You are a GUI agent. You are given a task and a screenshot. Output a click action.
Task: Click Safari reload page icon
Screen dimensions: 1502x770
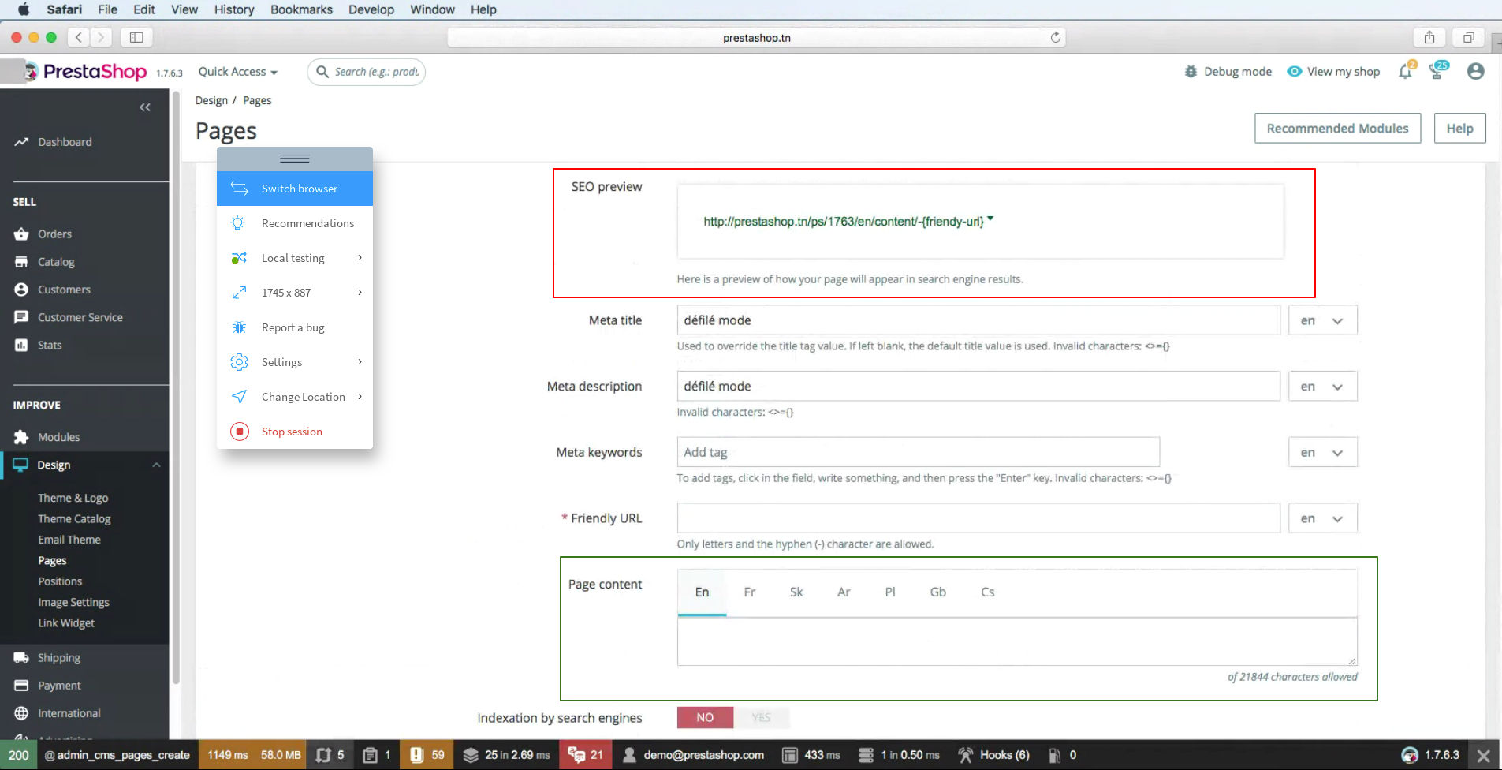[x=1056, y=37]
